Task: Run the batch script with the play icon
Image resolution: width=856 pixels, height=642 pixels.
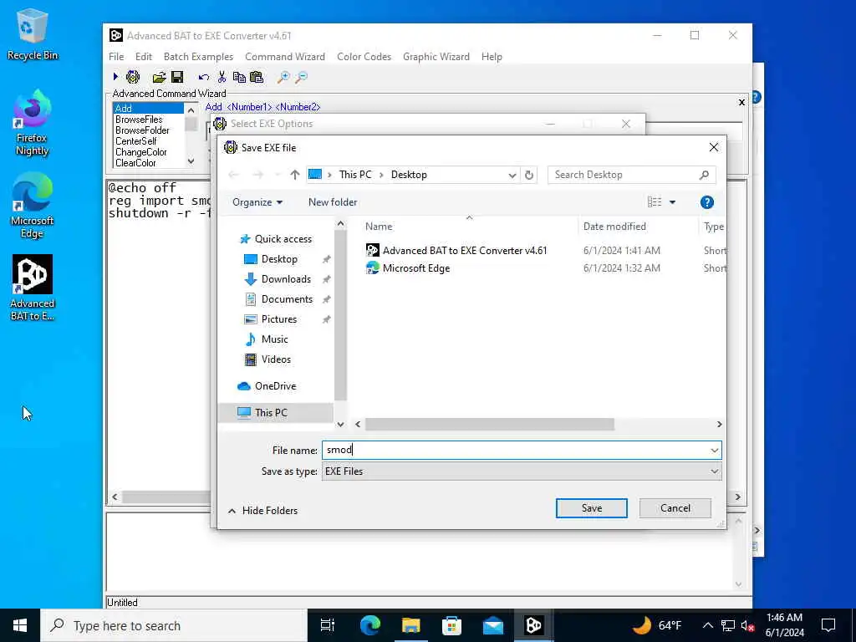Action: pyautogui.click(x=115, y=77)
